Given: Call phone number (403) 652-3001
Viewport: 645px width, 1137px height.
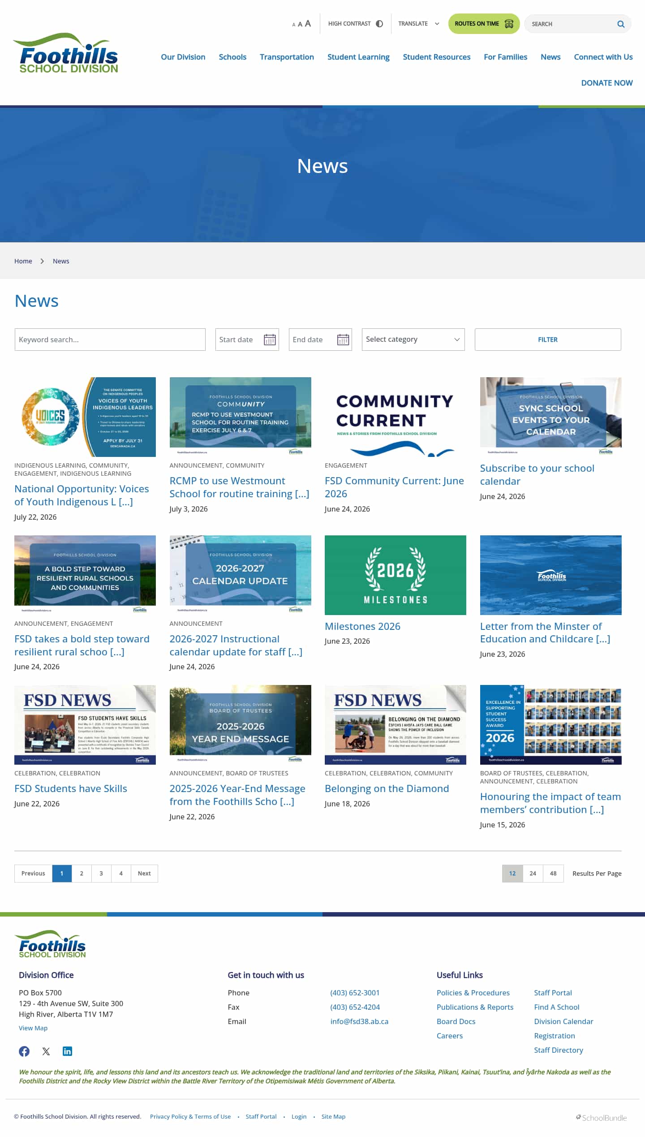Looking at the screenshot, I should (355, 993).
